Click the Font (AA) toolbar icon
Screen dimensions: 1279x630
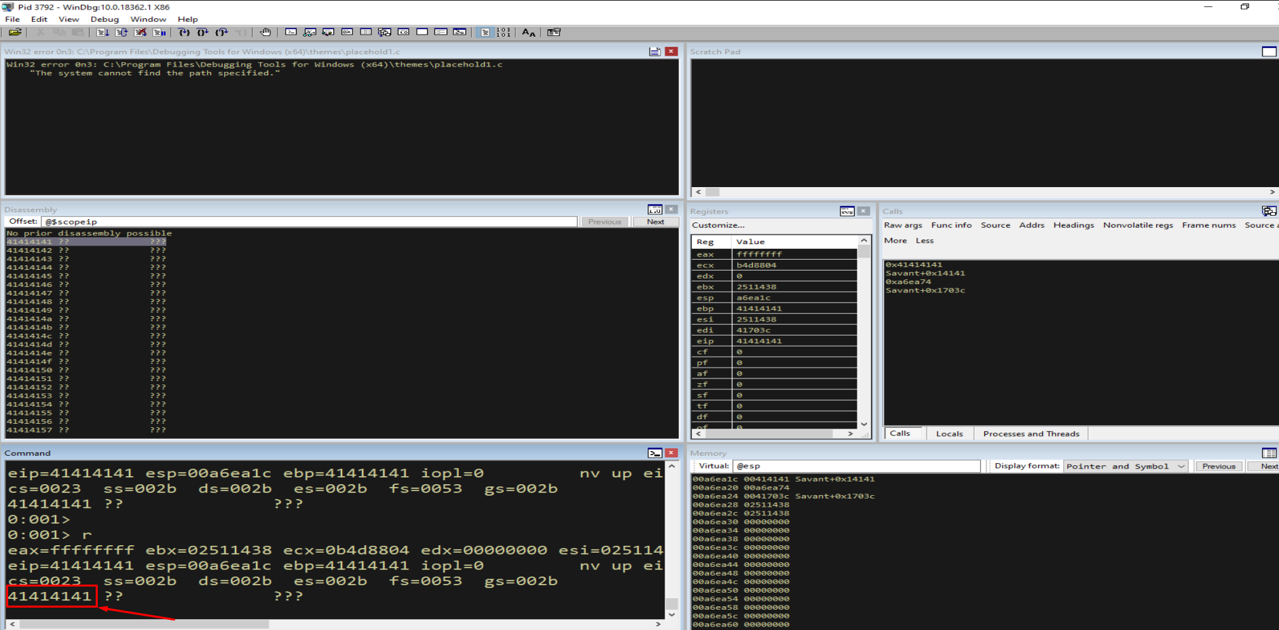coord(529,32)
